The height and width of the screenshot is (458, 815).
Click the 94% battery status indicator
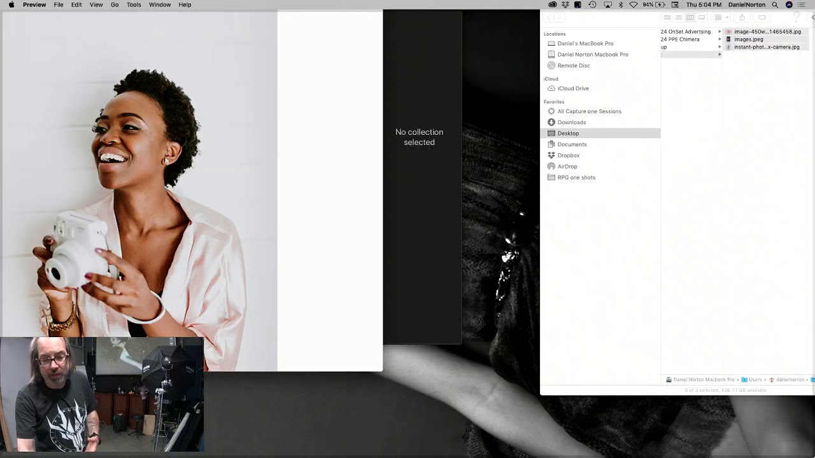(654, 4)
